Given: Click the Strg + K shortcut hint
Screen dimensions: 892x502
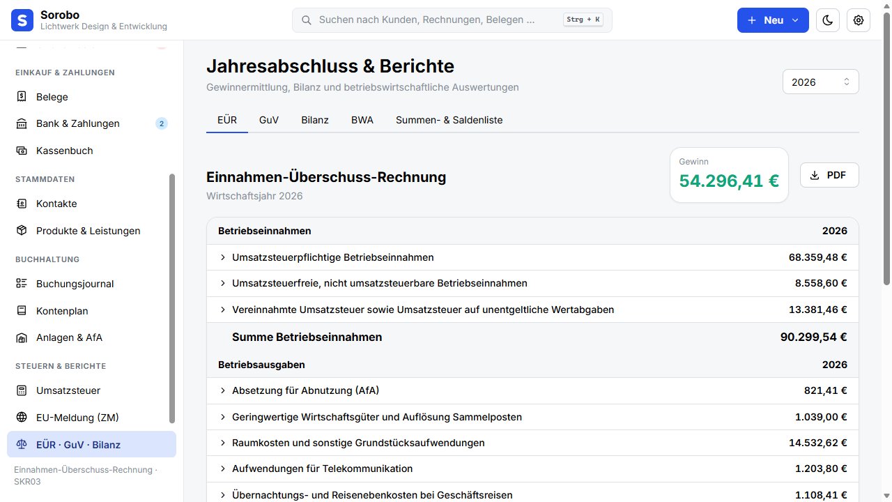Looking at the screenshot, I should point(583,20).
